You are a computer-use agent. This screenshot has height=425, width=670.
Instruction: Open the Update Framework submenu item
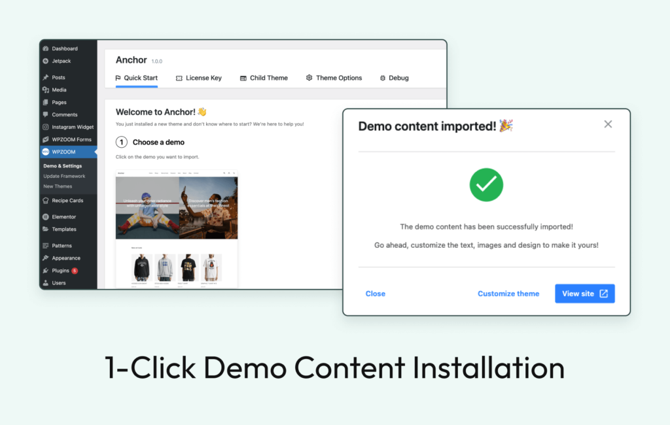tap(64, 176)
